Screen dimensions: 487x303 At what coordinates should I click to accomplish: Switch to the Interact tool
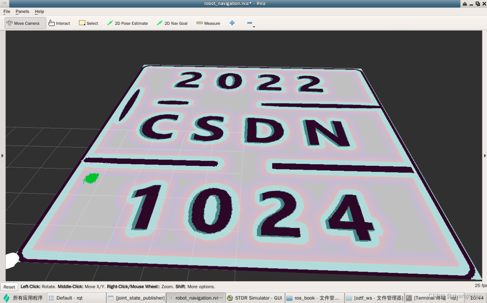(x=59, y=23)
